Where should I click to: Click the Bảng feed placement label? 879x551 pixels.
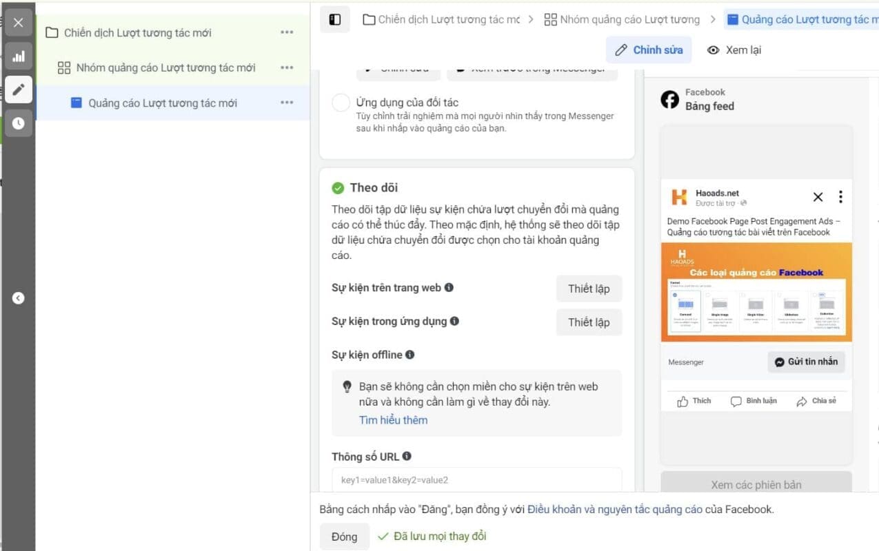click(709, 106)
